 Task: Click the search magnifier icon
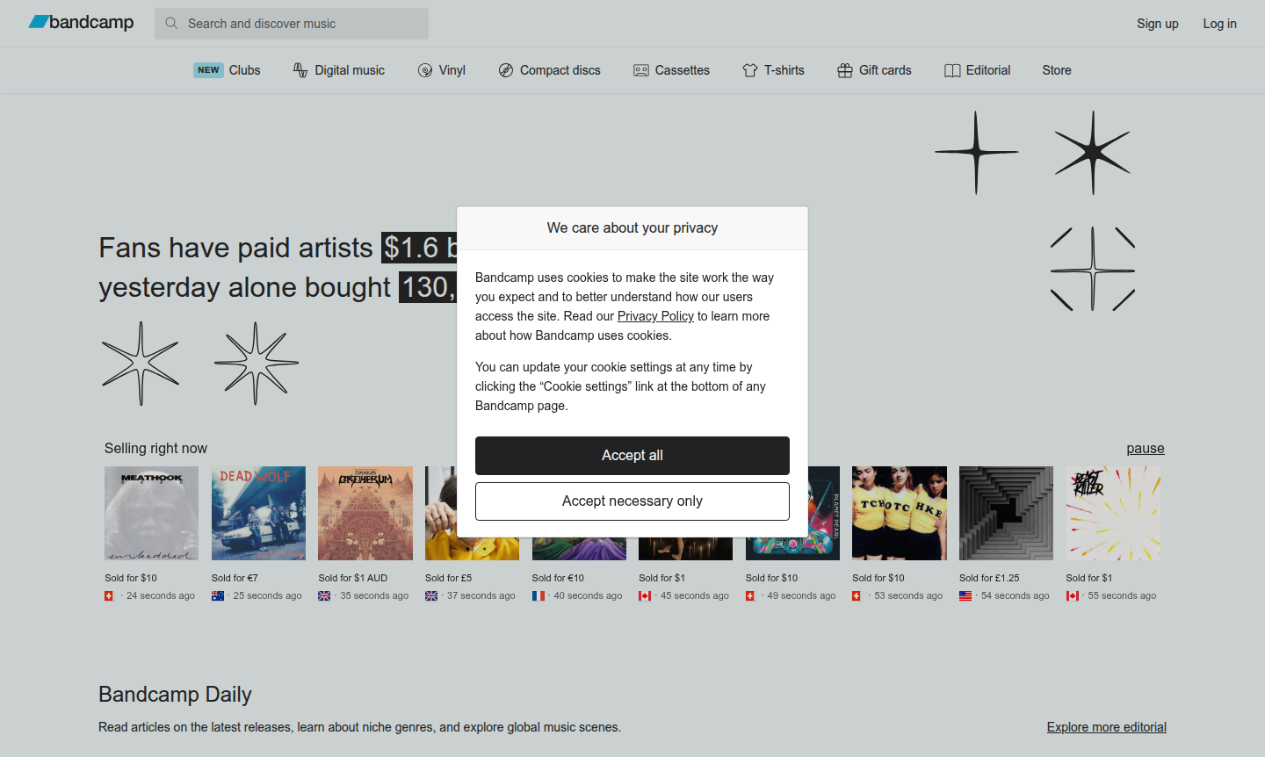pyautogui.click(x=171, y=24)
